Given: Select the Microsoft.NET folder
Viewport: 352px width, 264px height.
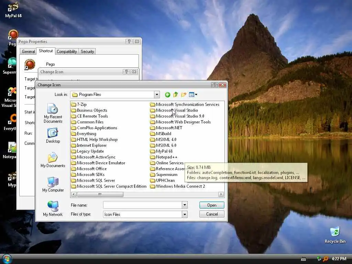Looking at the screenshot, I should pyautogui.click(x=166, y=128).
